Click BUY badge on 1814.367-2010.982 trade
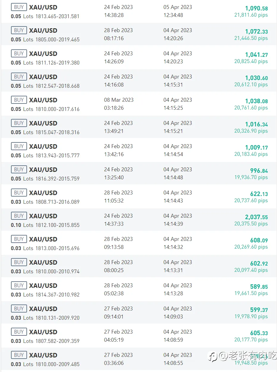 pyautogui.click(x=19, y=285)
